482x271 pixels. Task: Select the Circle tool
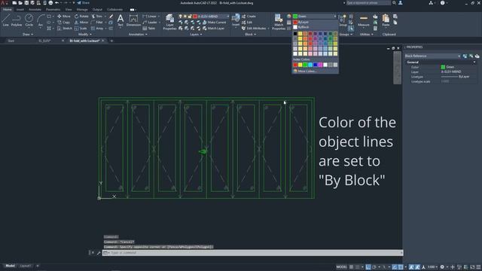[29, 20]
